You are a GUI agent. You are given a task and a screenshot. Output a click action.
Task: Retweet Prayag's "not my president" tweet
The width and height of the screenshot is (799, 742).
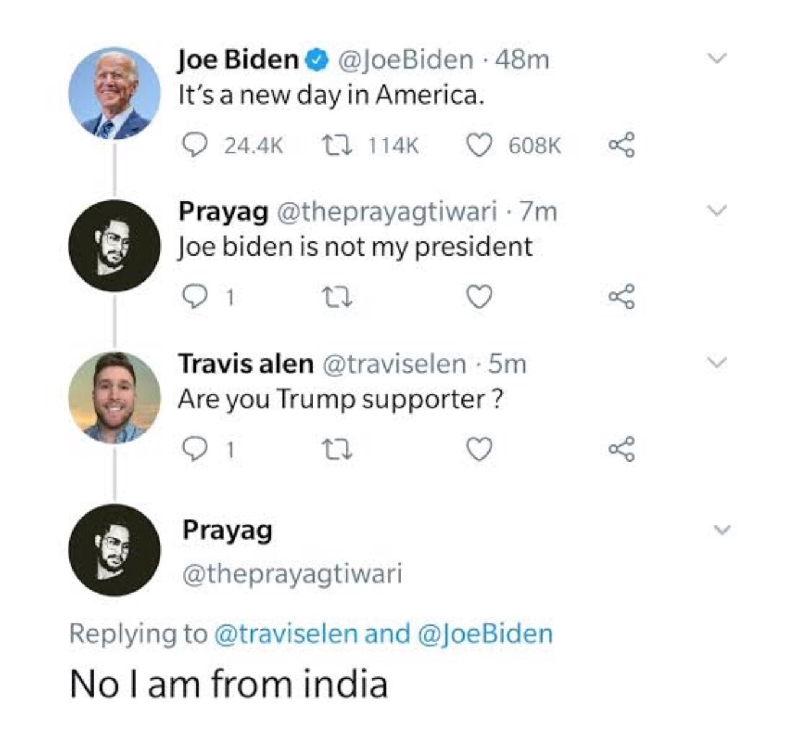[x=338, y=298]
